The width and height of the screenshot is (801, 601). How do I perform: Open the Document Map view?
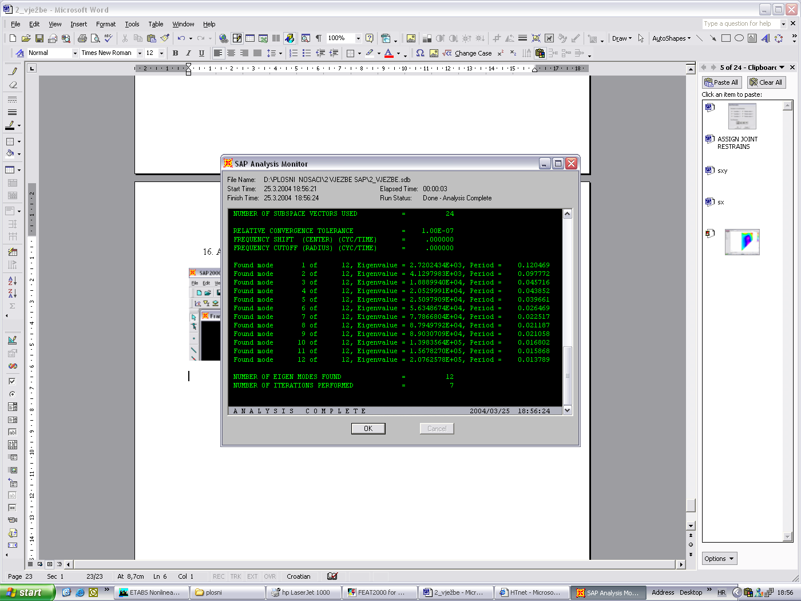pos(306,38)
